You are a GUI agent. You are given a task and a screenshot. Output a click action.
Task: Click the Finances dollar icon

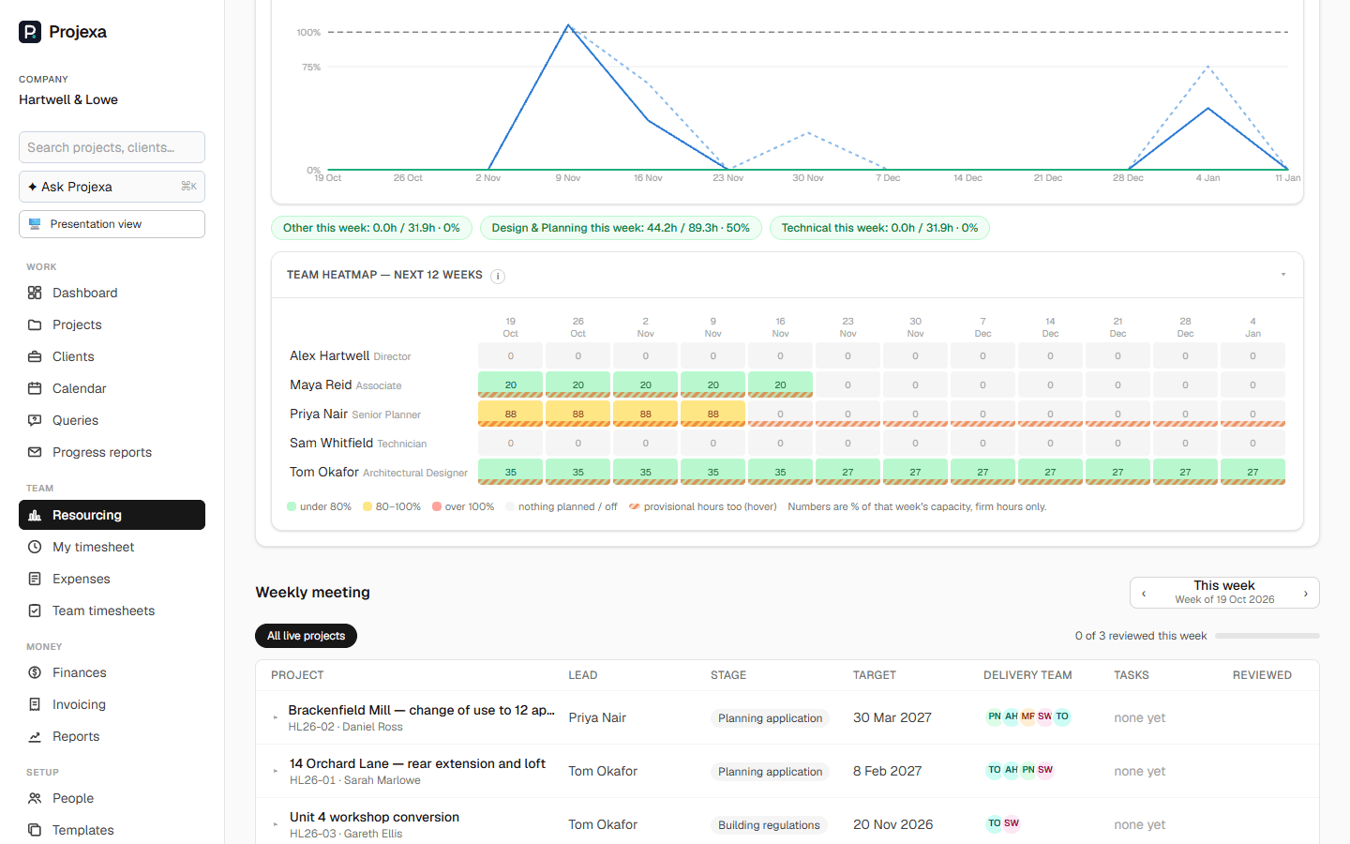(x=35, y=672)
